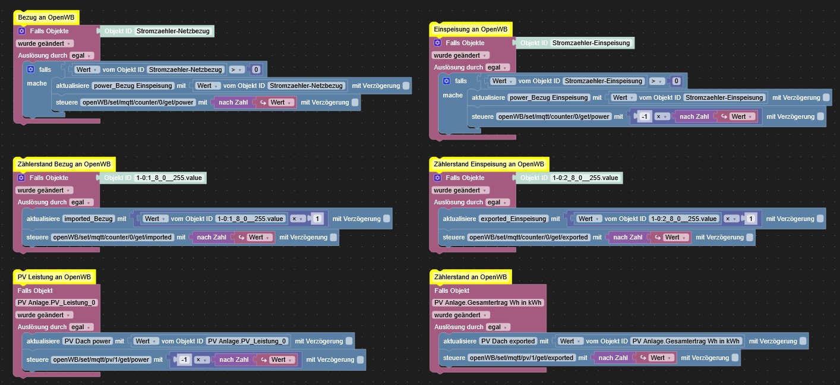Viewport: 840px width, 385px height.
Task: Open the Wert dropdown in the PV Leistung aktualisiere block
Action: (146, 340)
